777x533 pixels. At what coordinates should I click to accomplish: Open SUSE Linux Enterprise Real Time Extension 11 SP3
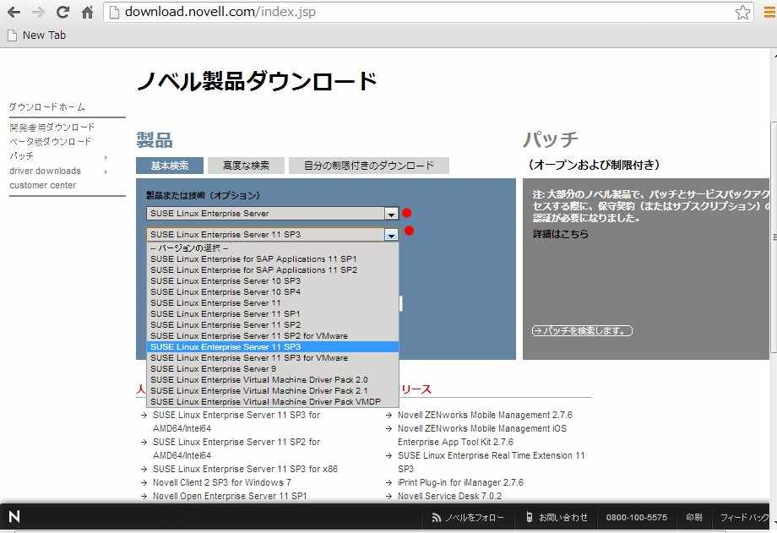491,462
